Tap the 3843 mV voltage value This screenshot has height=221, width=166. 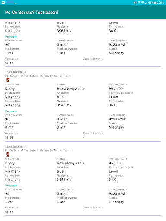click(x=64, y=180)
